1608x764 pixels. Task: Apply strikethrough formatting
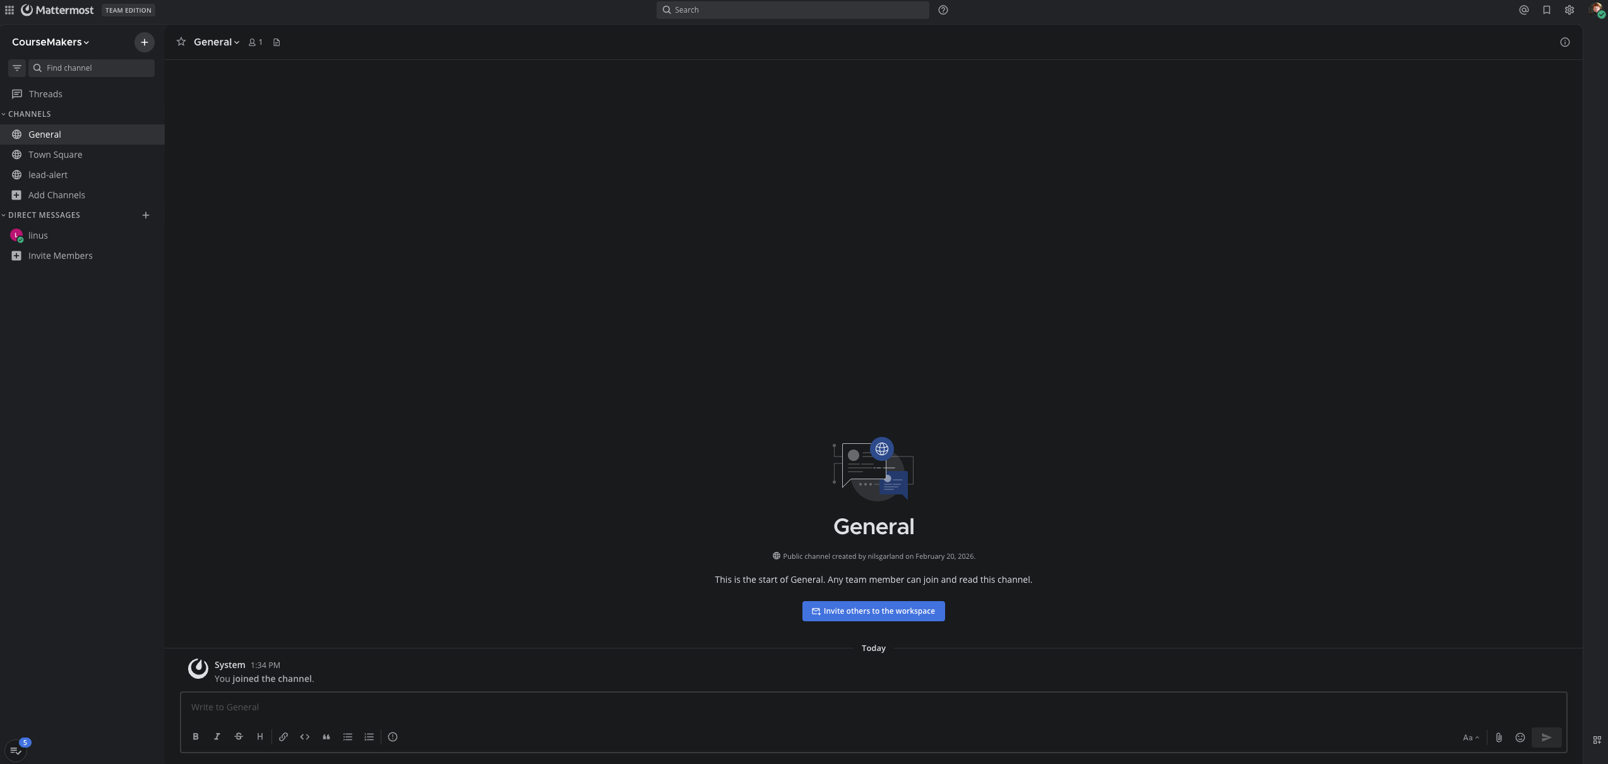tap(239, 737)
